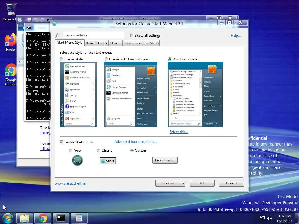The width and height of the screenshot is (299, 224).
Task: Click the WordPad save icon in quick access
Action: (29, 20)
